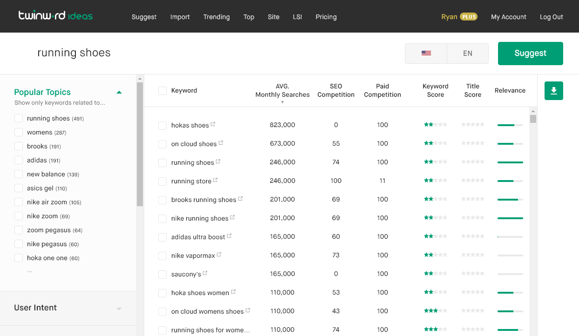Viewport: 579px width, 336px height.
Task: Click external link icon next to adidas ultra boost
Action: coord(229,236)
